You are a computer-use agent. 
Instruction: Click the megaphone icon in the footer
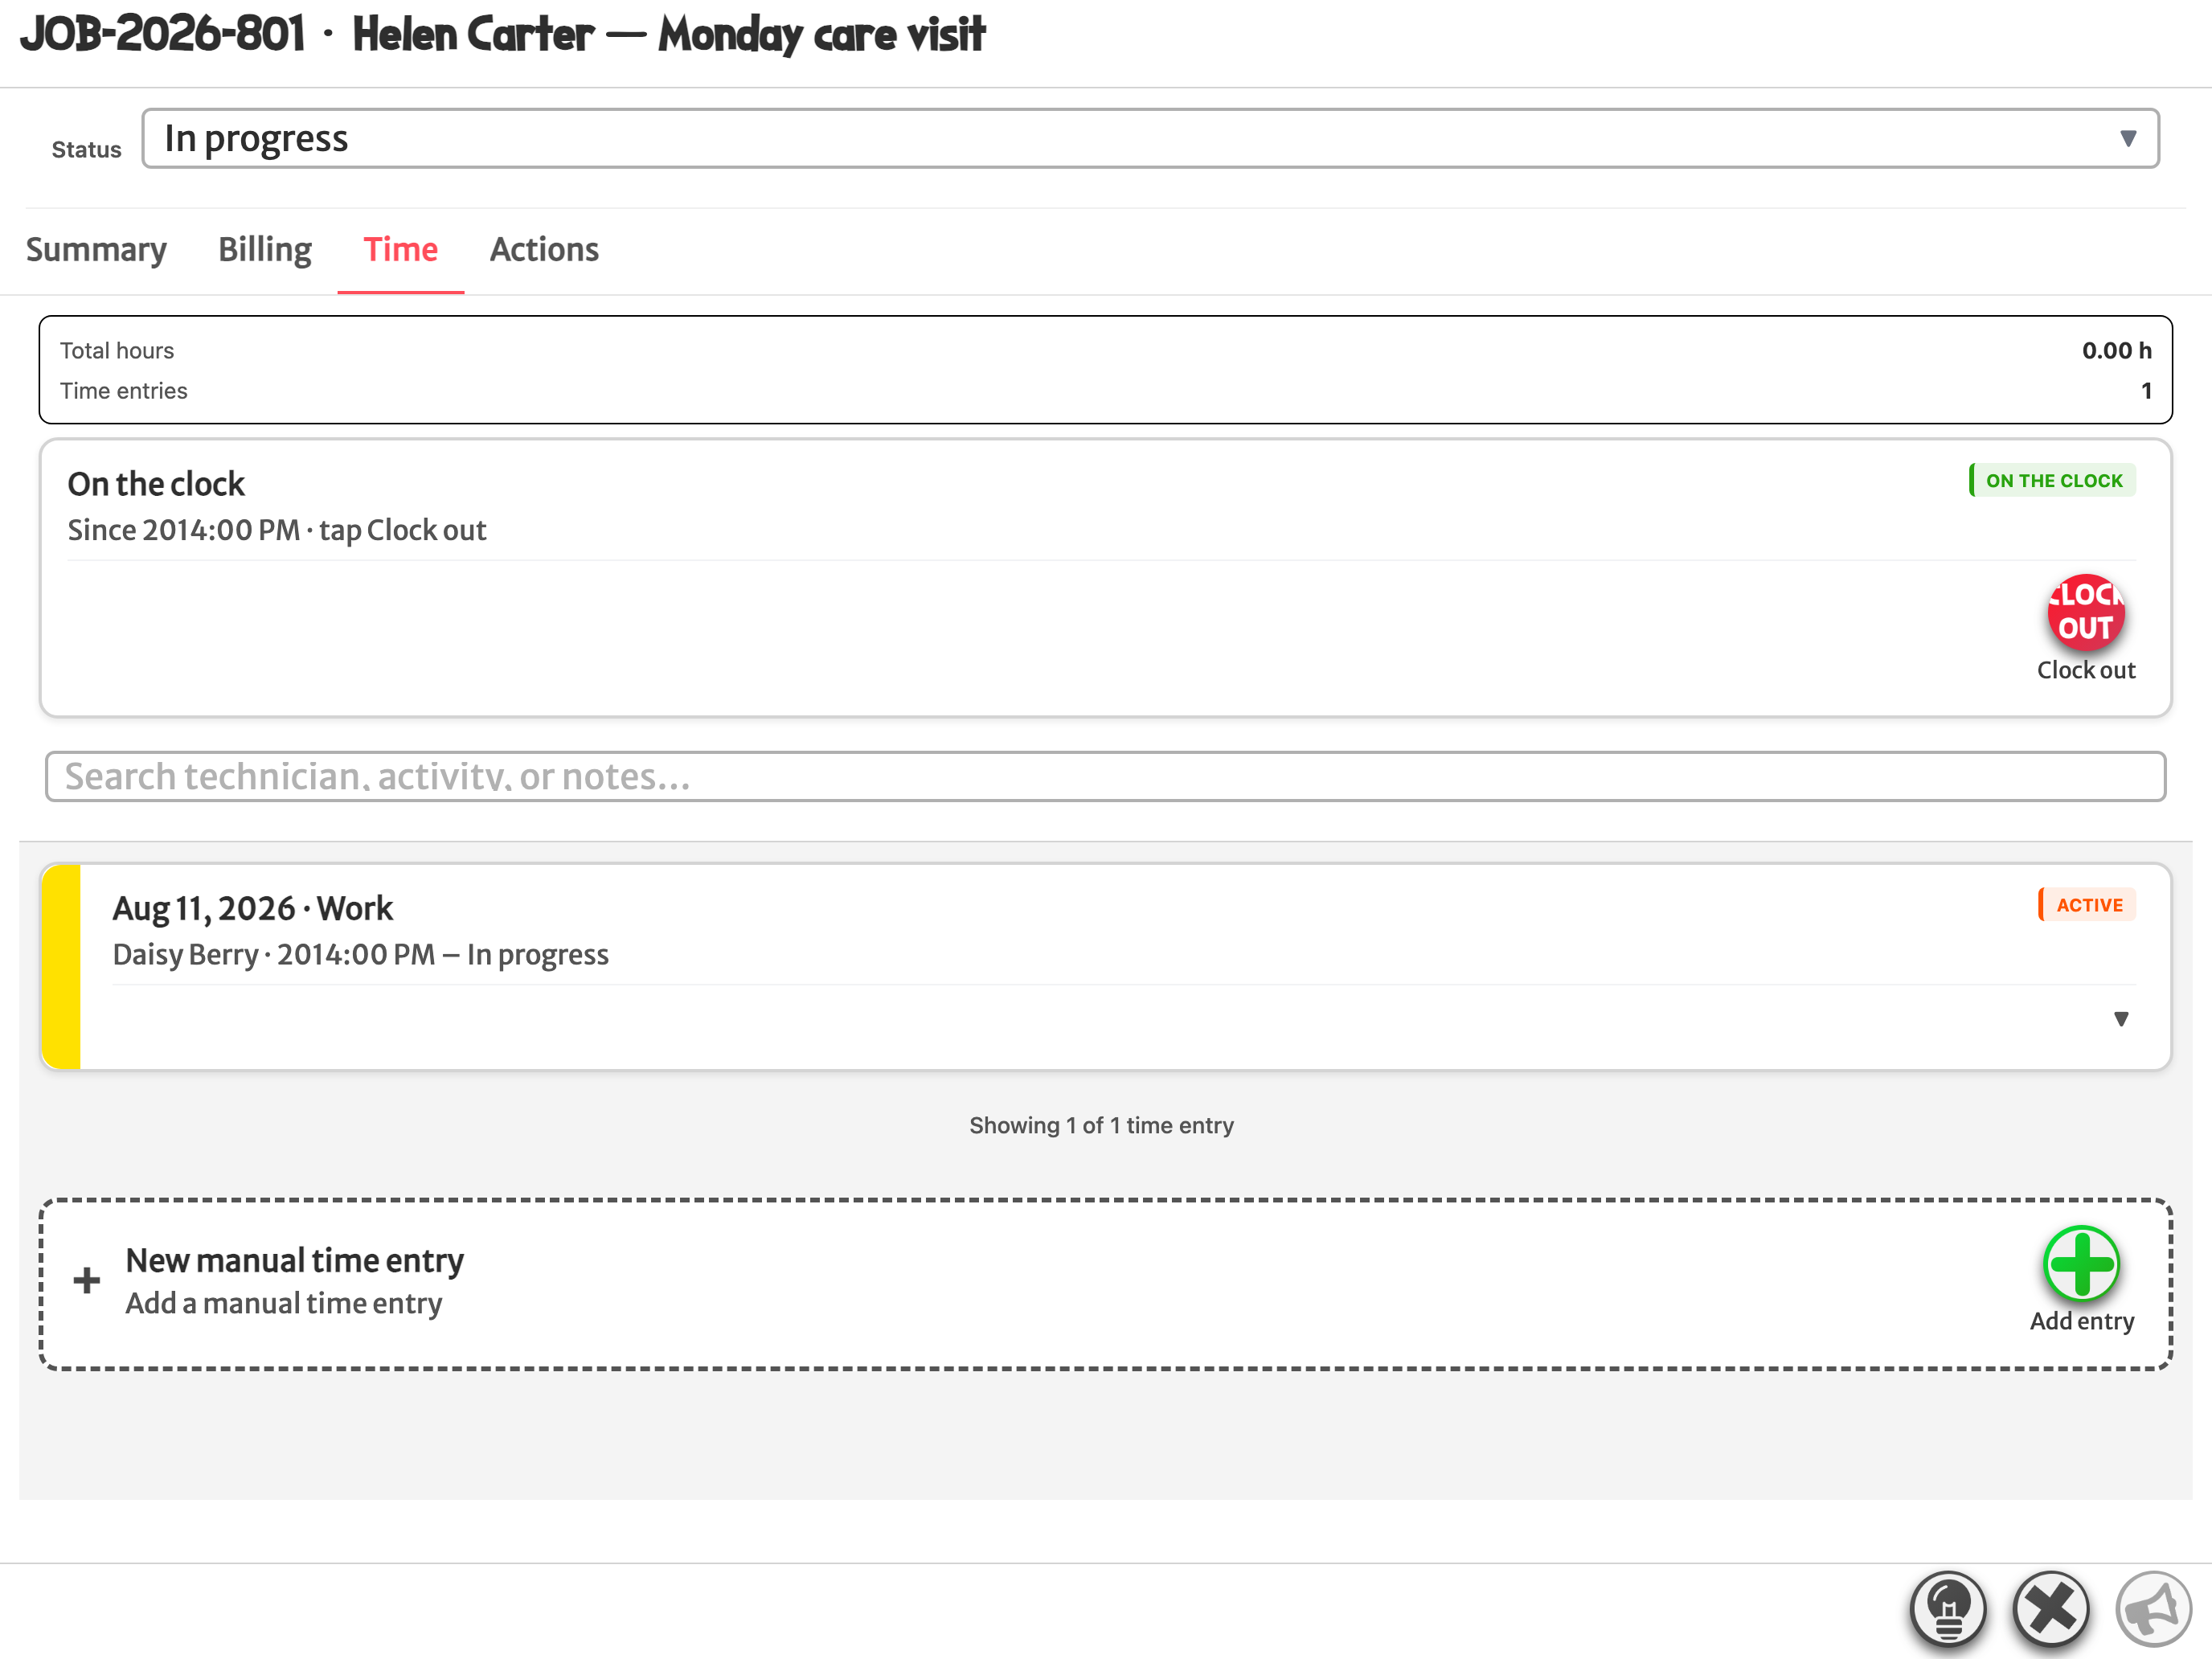click(2153, 1609)
